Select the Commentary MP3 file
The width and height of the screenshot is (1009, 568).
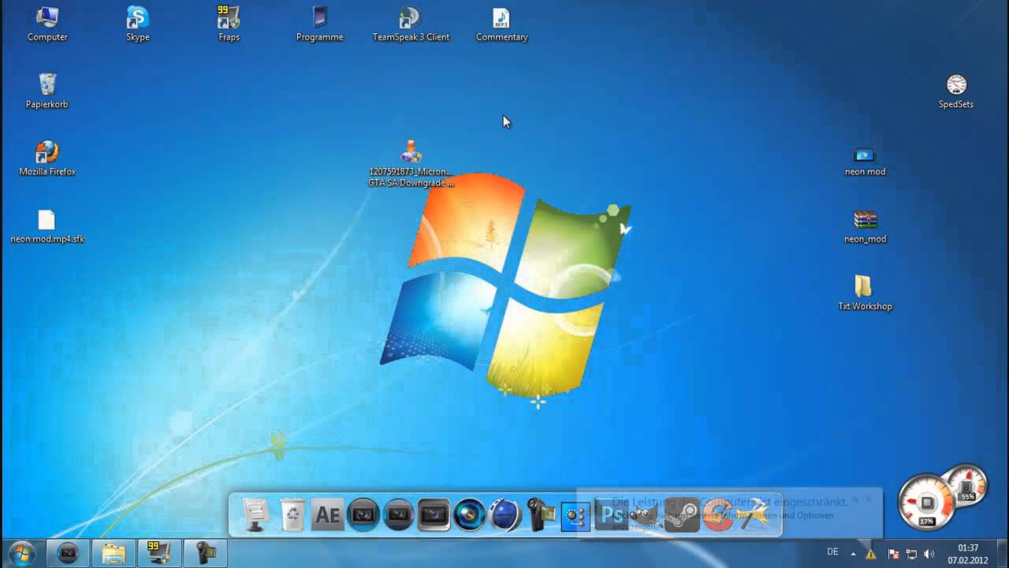[501, 24]
